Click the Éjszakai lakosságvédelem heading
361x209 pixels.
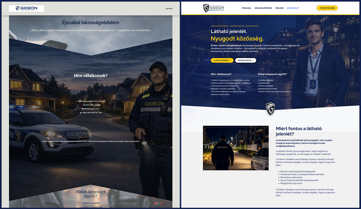91,22
